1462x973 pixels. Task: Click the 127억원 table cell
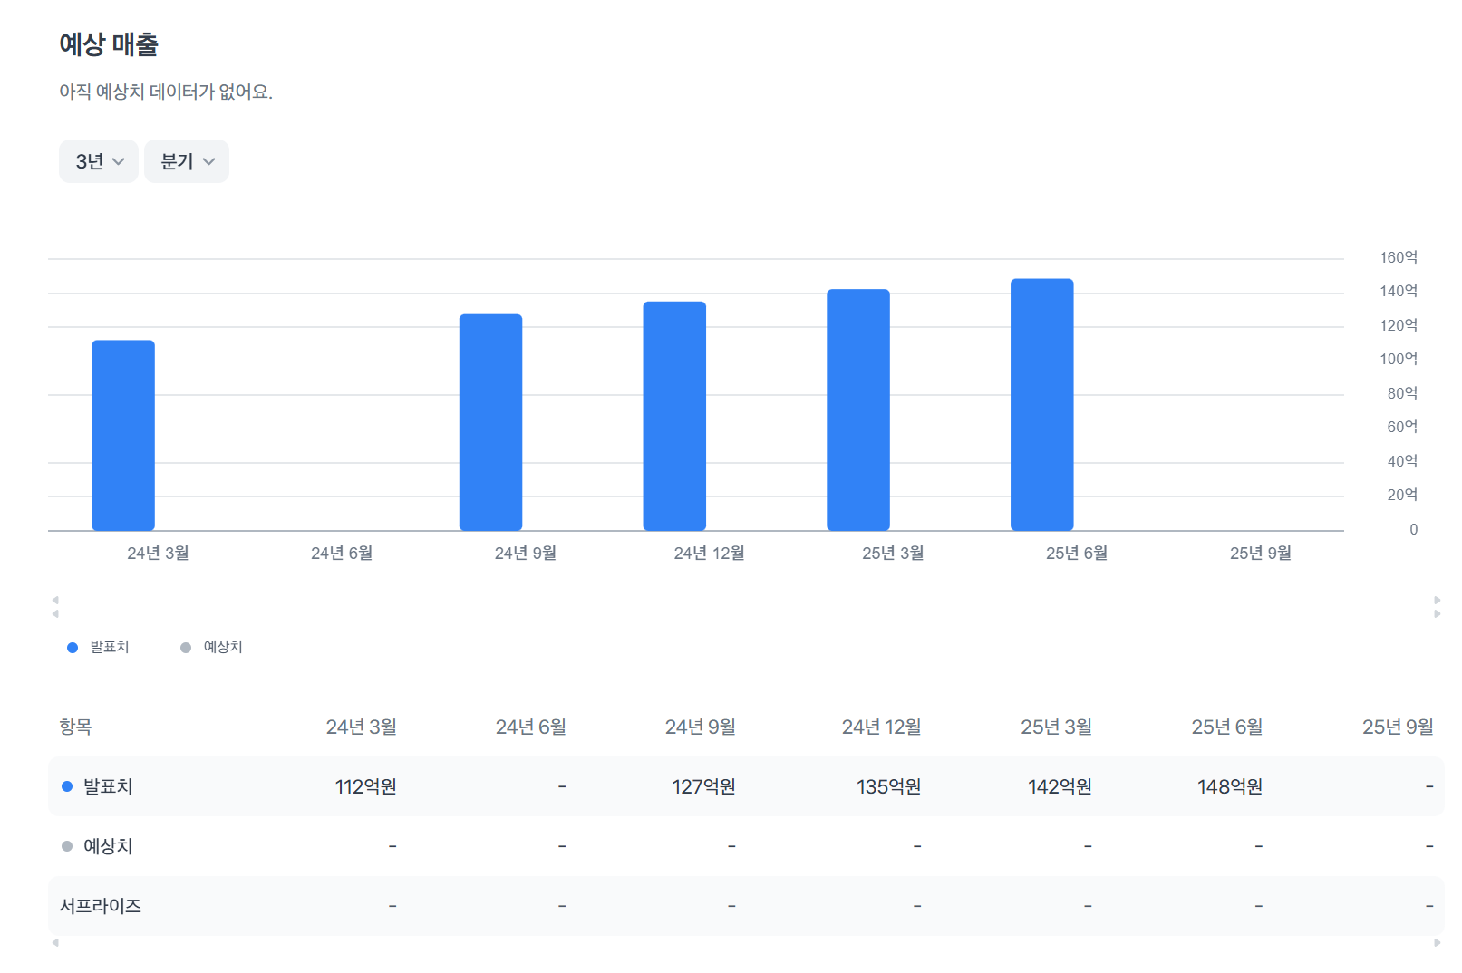[x=703, y=786]
